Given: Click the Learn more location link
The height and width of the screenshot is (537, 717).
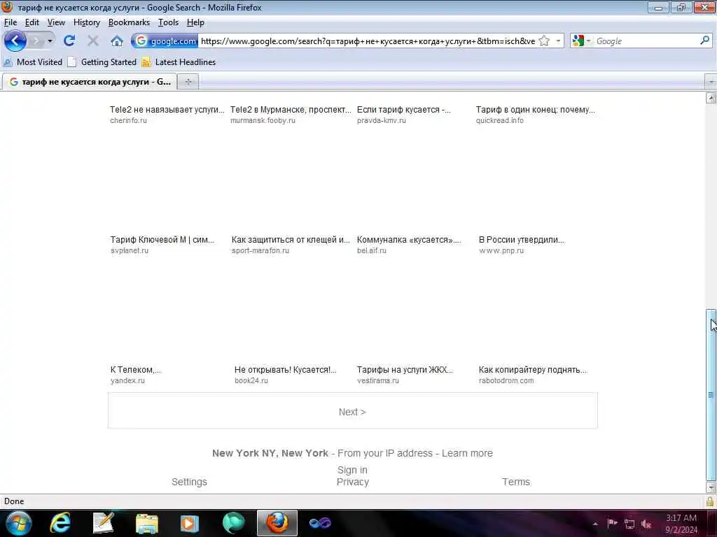Looking at the screenshot, I should coord(467,453).
